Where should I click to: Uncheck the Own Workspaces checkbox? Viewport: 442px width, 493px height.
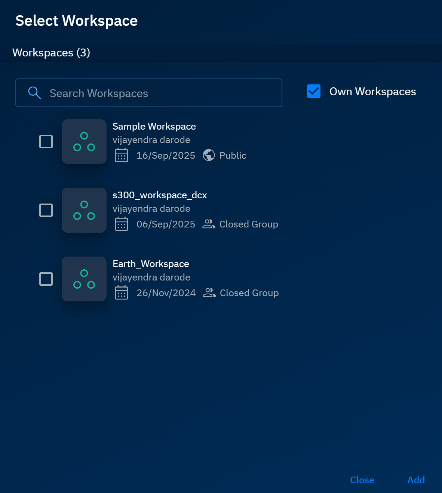point(314,91)
